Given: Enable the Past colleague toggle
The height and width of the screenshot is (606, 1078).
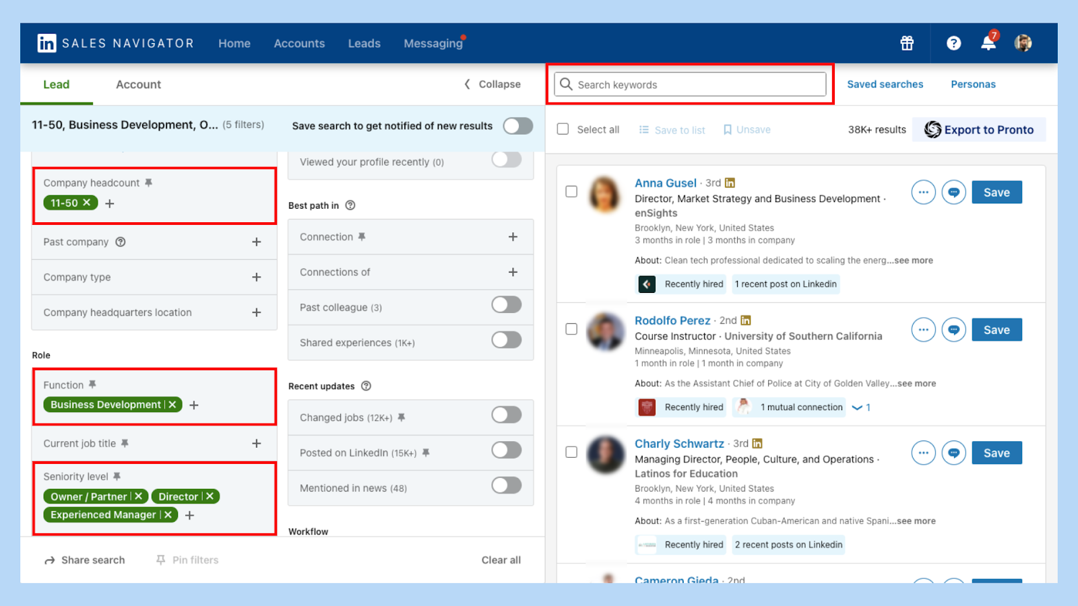Looking at the screenshot, I should (x=506, y=305).
